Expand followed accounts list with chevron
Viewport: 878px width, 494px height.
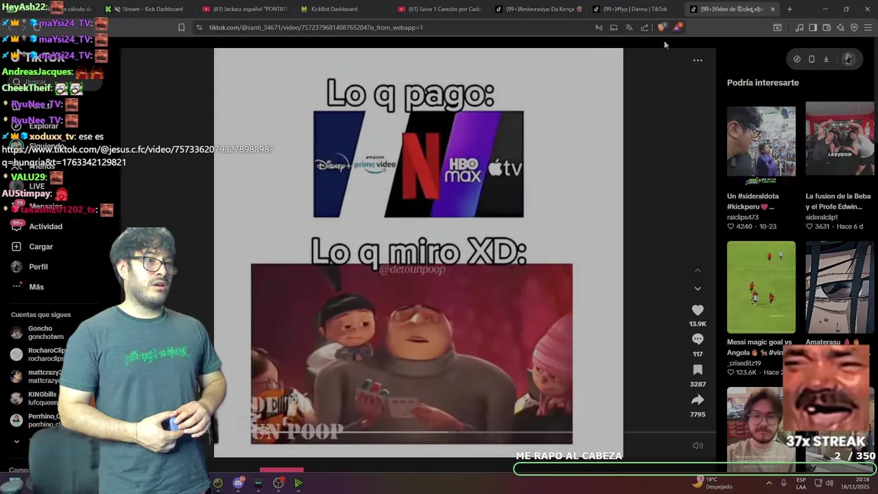[x=16, y=441]
